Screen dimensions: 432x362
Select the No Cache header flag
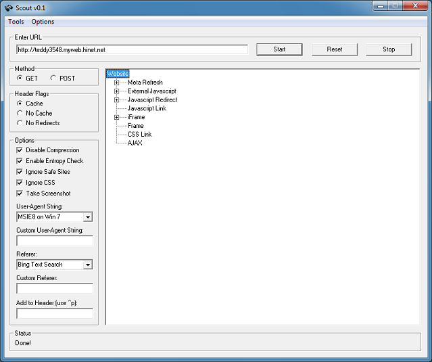click(x=20, y=114)
